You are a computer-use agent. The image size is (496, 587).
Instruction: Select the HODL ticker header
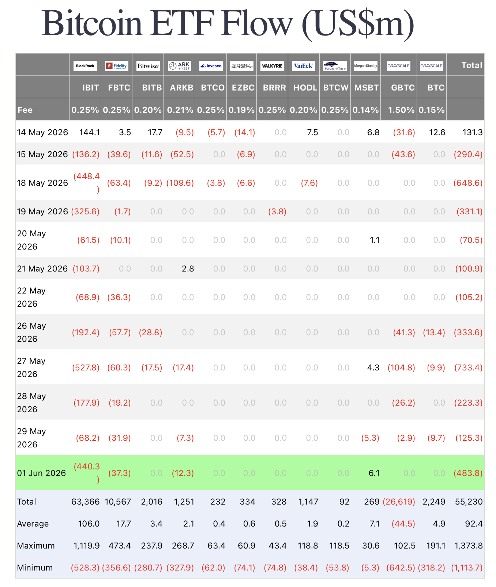coord(305,88)
